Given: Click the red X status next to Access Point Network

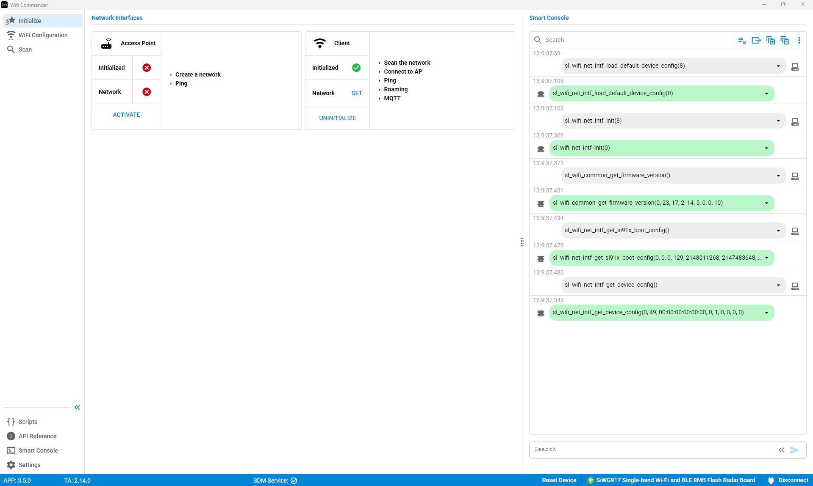Looking at the screenshot, I should [147, 92].
